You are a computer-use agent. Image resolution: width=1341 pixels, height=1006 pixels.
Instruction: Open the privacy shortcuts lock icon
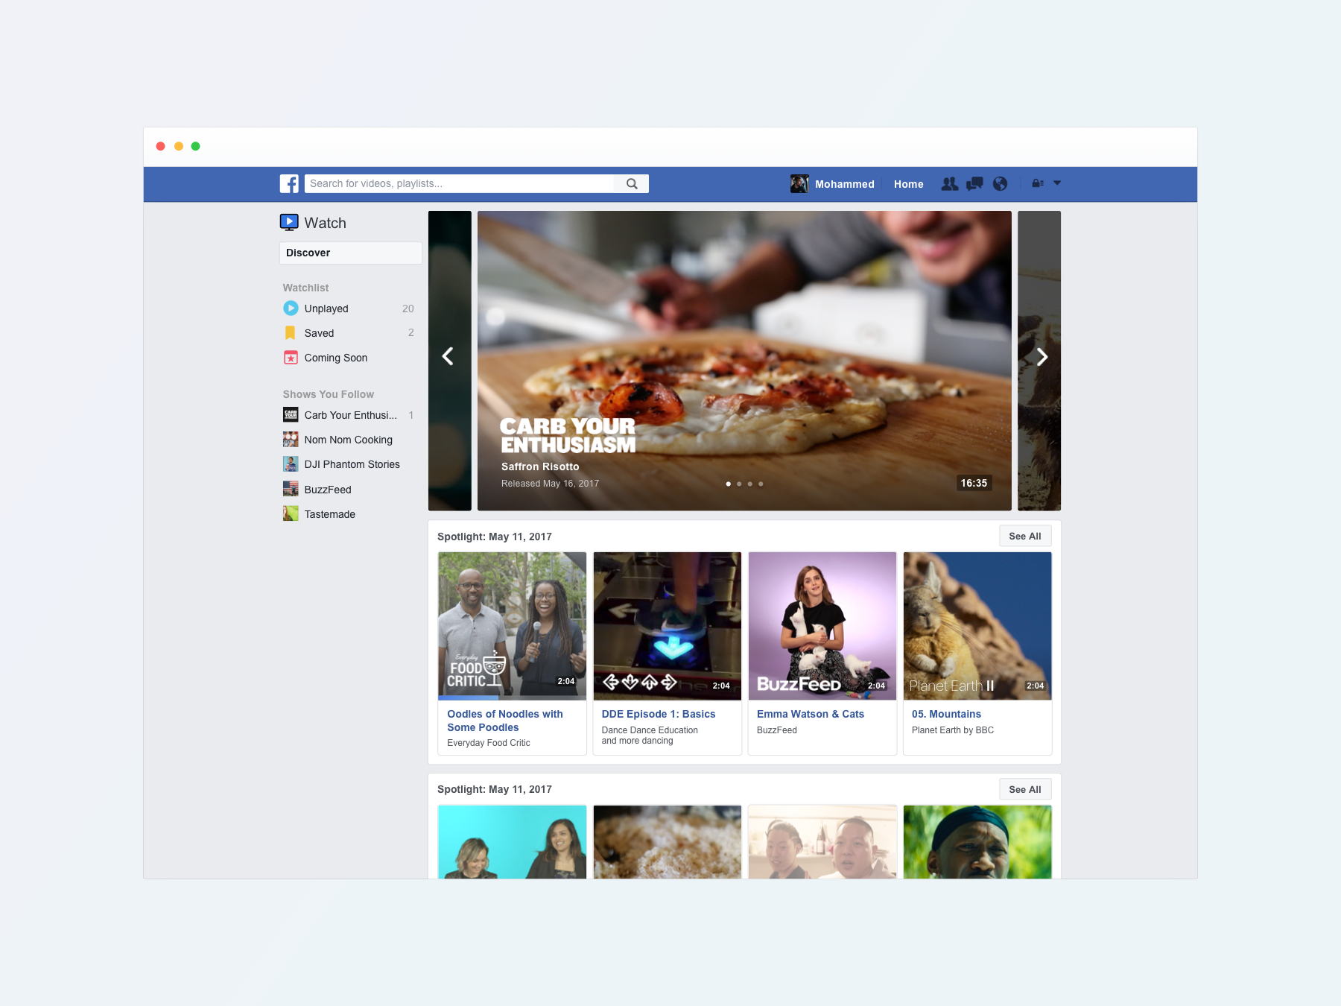point(1037,183)
